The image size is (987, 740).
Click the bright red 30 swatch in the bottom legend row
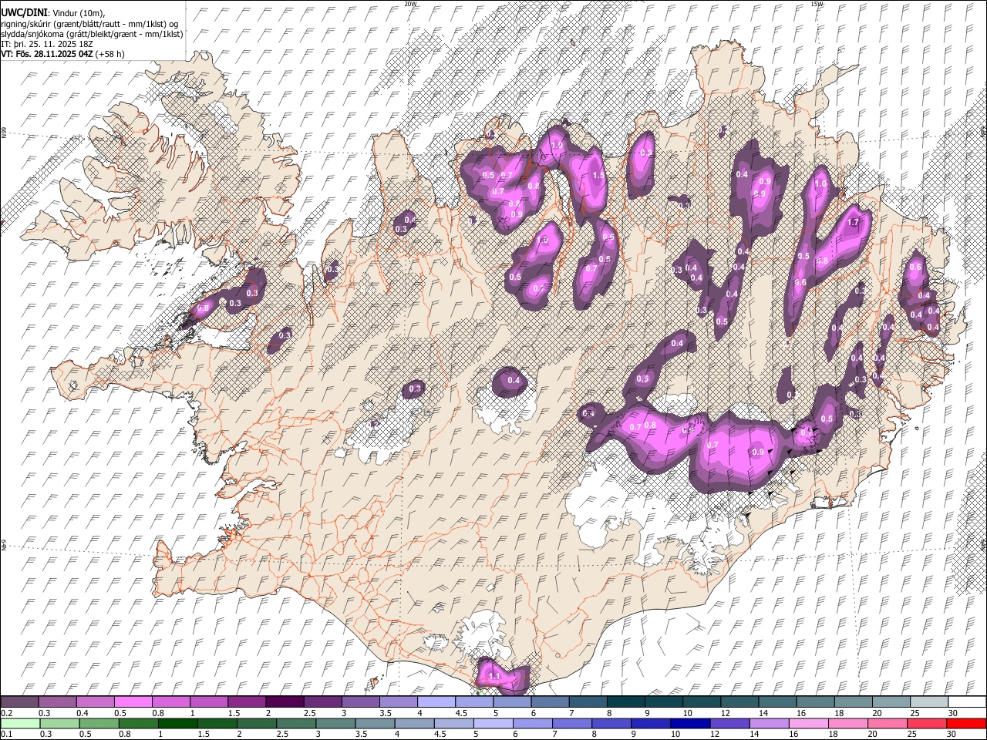(x=965, y=723)
